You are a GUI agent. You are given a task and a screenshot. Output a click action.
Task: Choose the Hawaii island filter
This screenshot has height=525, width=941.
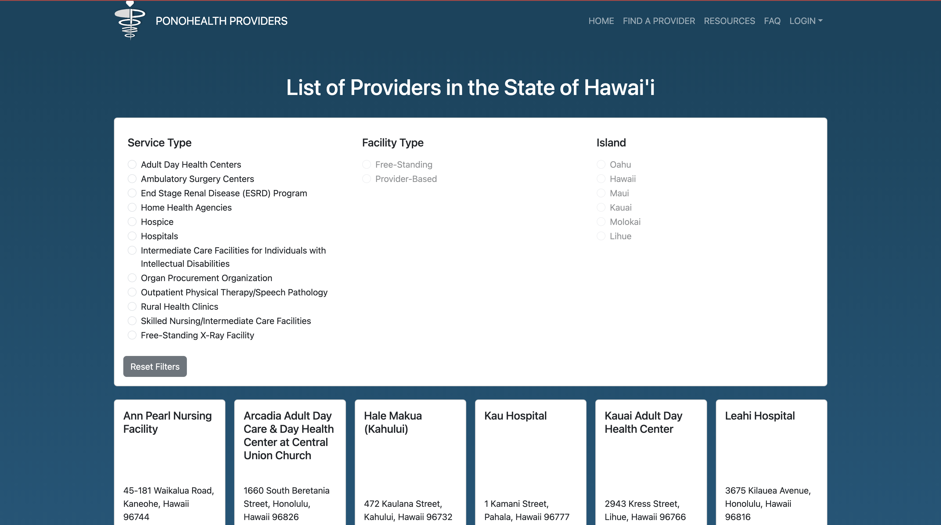[601, 179]
